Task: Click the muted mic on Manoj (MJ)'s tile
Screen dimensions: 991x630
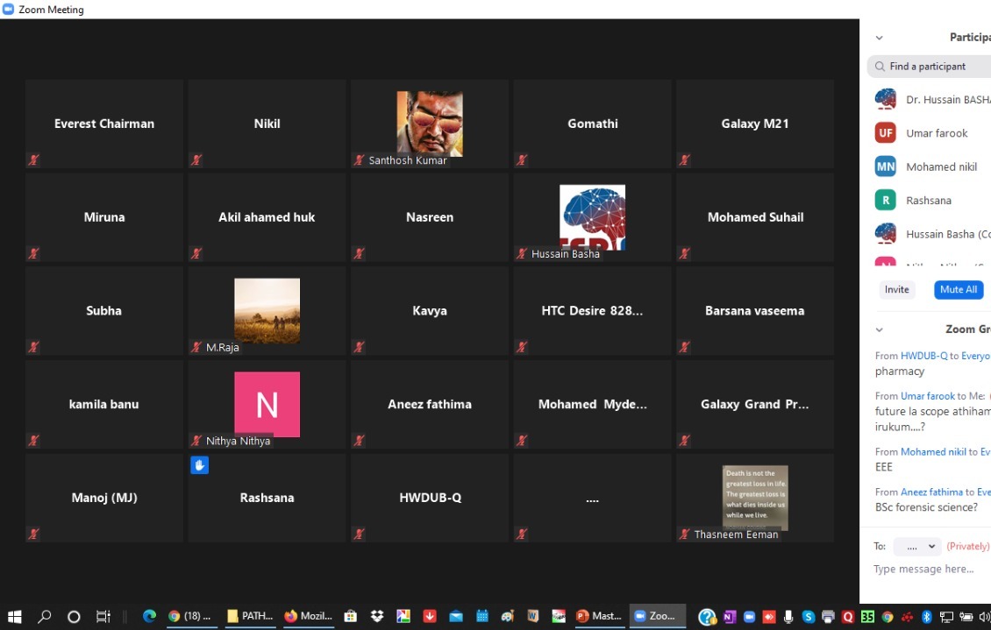Action: pyautogui.click(x=34, y=534)
